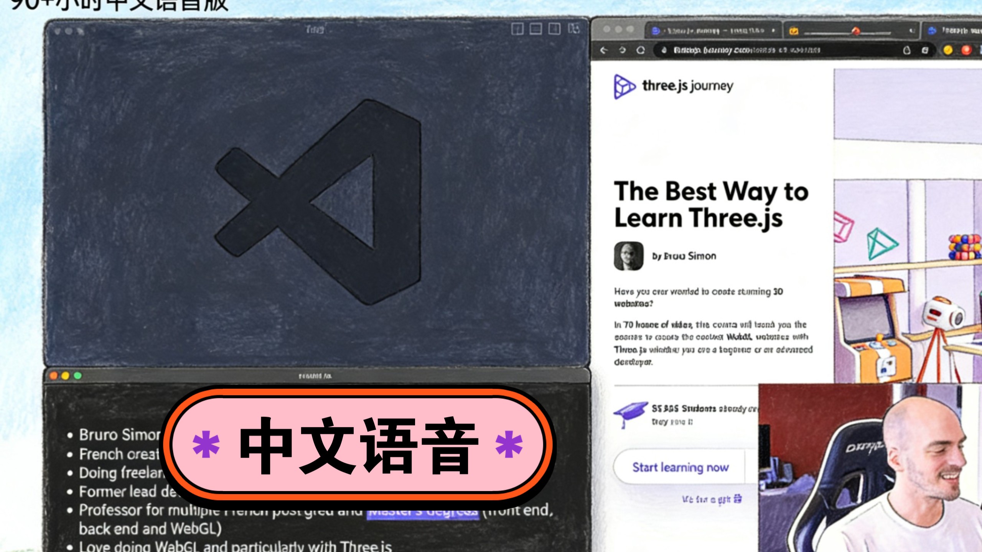Click the 'Doing freelance' bullet line
982x552 pixels.
(116, 473)
